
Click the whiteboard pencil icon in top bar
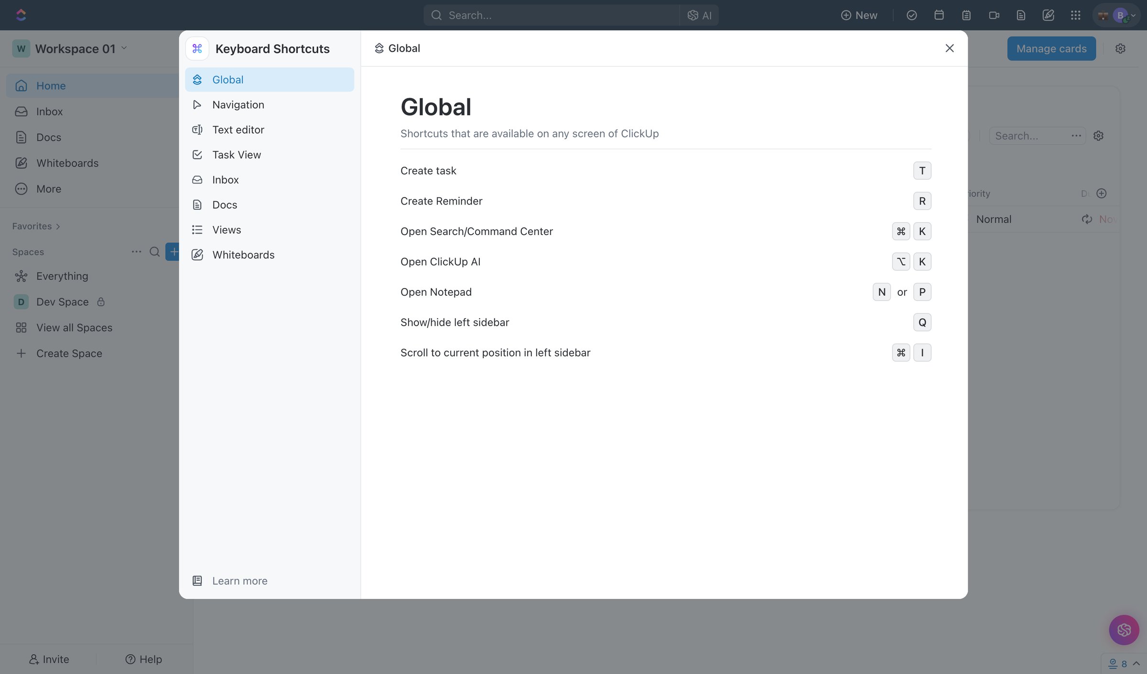click(1048, 15)
